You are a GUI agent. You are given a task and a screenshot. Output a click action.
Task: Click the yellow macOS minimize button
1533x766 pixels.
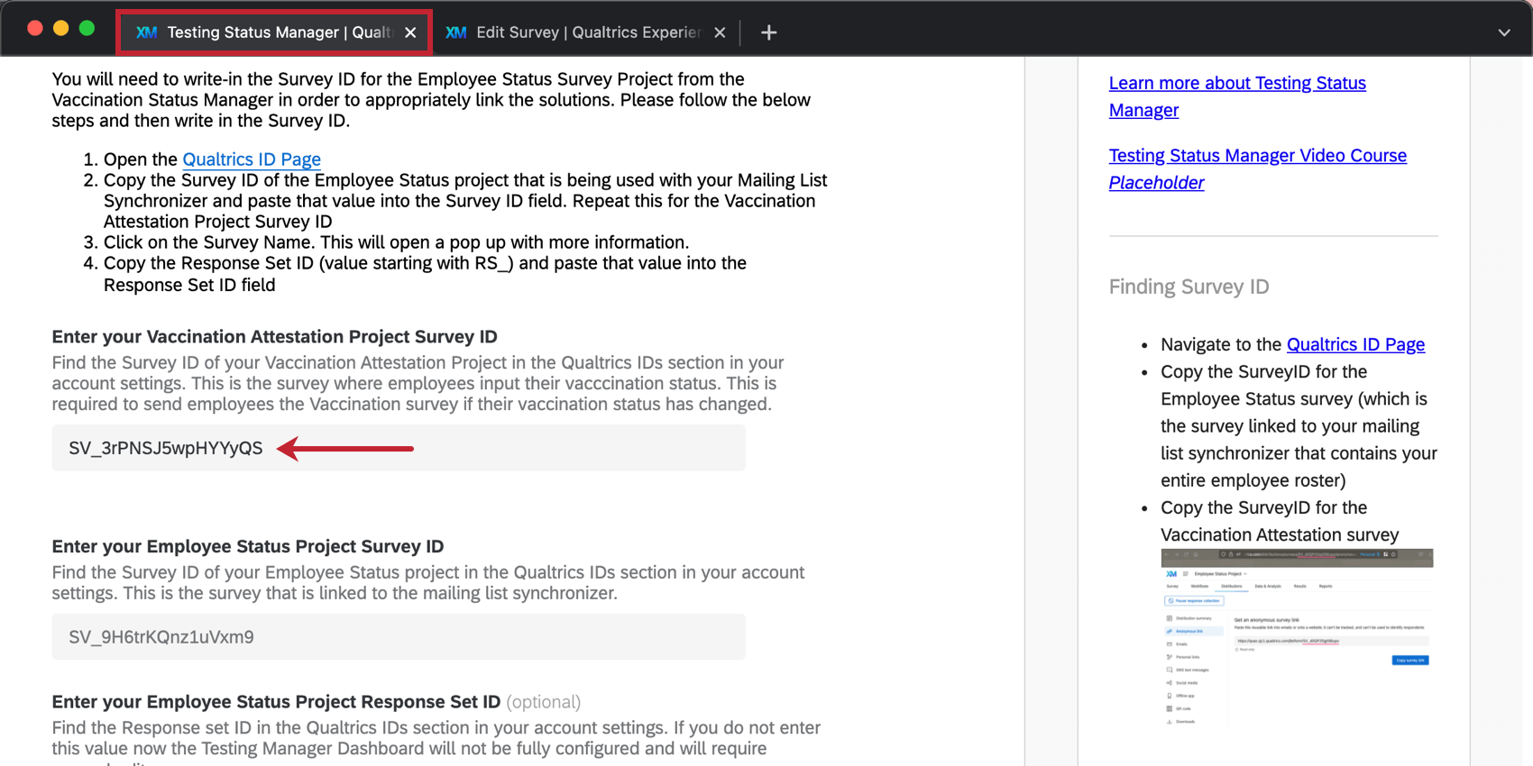tap(61, 28)
